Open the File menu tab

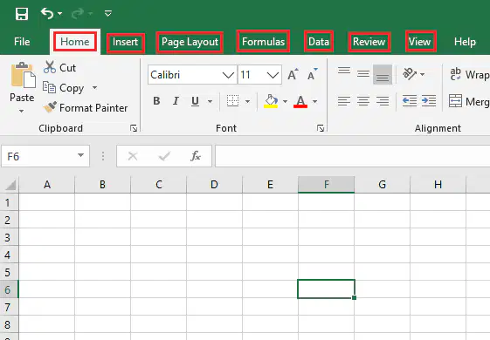(22, 42)
